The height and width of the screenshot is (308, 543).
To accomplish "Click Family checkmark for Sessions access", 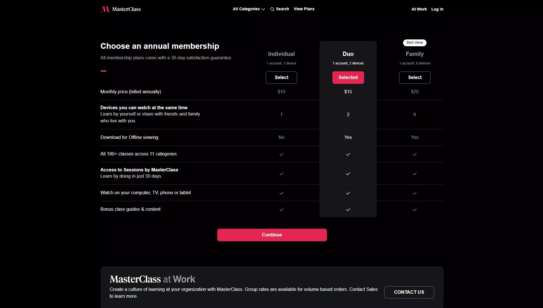I will (415, 174).
